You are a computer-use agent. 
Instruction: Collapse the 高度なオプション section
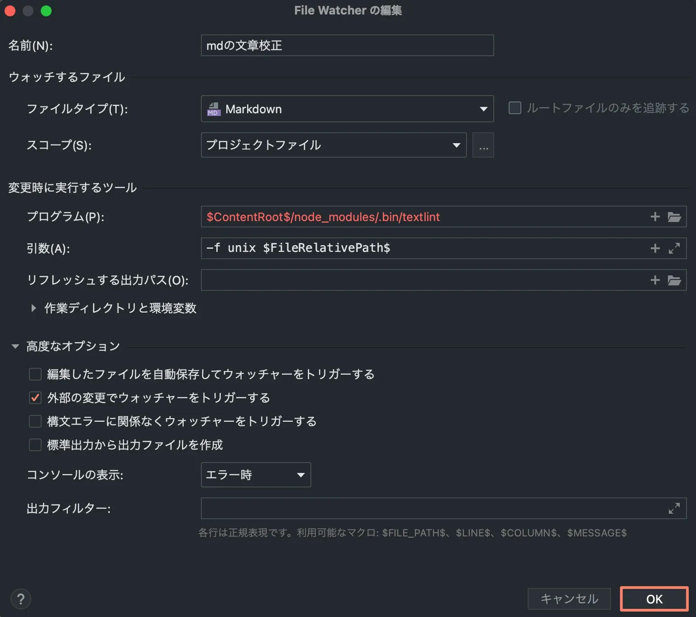pyautogui.click(x=15, y=346)
